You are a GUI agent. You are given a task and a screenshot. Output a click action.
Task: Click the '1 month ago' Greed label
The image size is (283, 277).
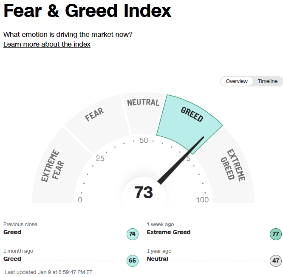12,259
